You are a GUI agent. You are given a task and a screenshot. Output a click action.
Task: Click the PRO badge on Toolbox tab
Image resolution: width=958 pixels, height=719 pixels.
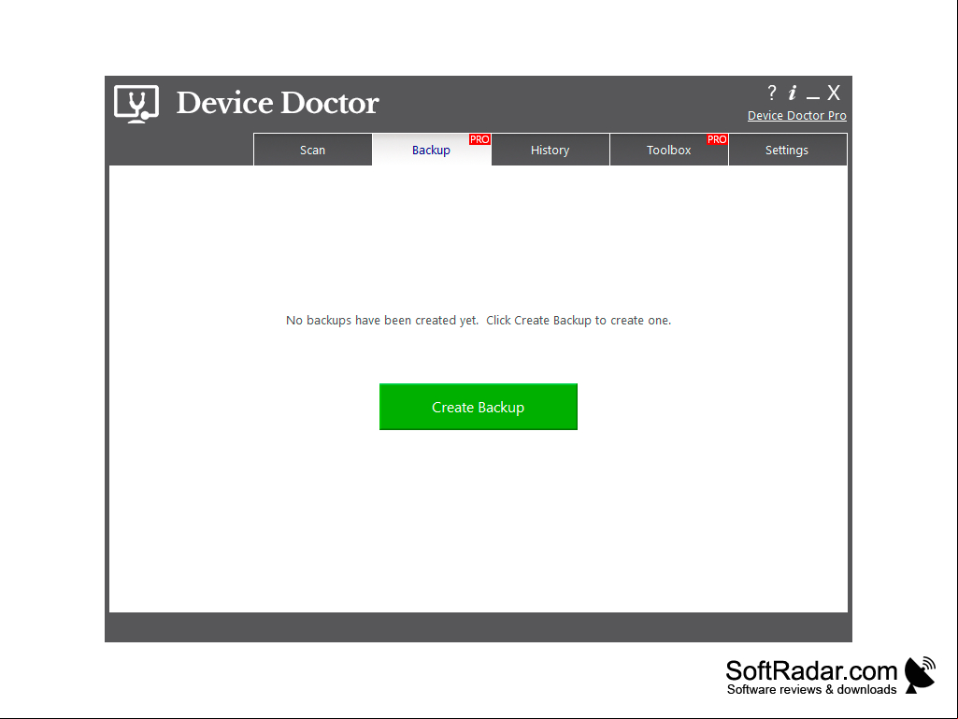tap(717, 139)
